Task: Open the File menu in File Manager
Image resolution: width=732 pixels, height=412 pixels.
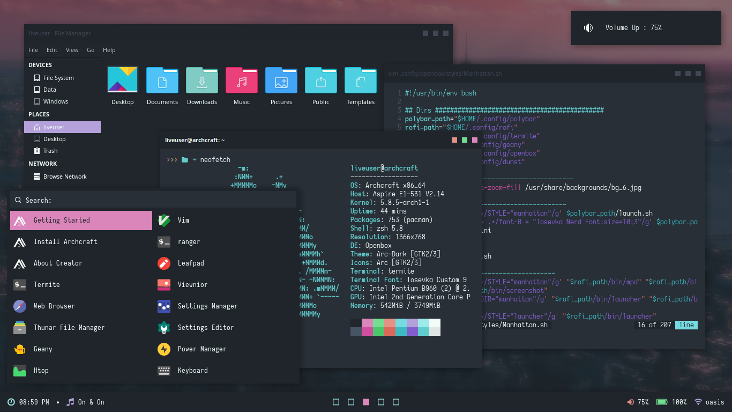Action: (x=33, y=50)
